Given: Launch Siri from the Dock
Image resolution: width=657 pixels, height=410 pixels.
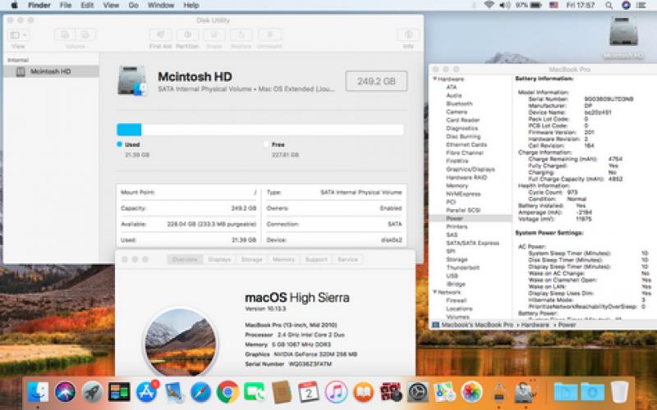Looking at the screenshot, I should 66,392.
